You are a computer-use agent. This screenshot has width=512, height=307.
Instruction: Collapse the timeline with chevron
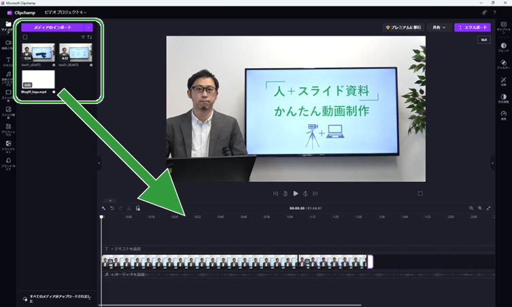coord(110,200)
